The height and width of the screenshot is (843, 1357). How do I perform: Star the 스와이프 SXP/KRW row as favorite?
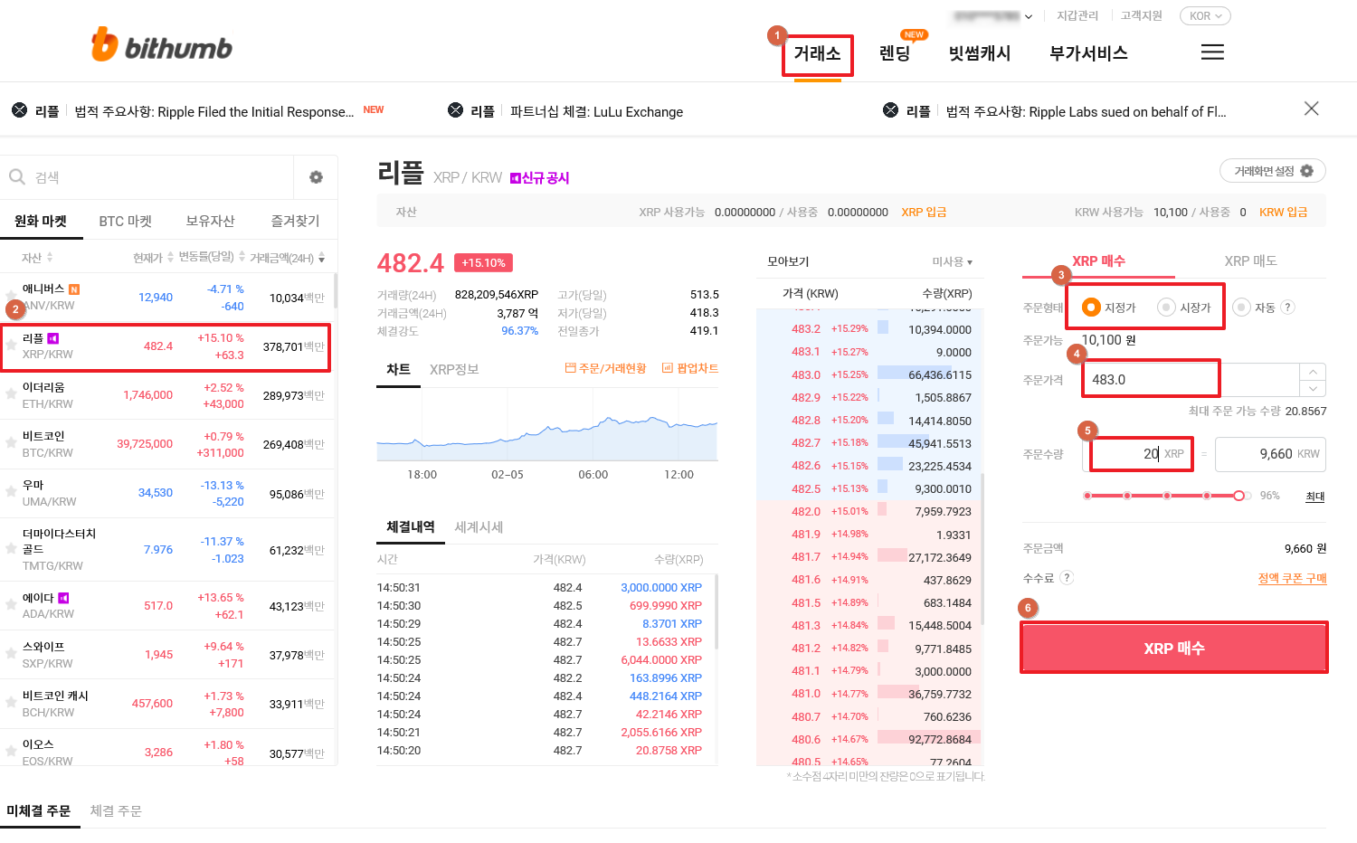11,655
